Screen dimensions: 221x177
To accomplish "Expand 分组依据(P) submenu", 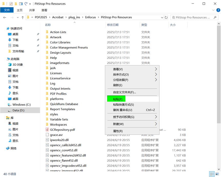I will pyautogui.click(x=132, y=80).
